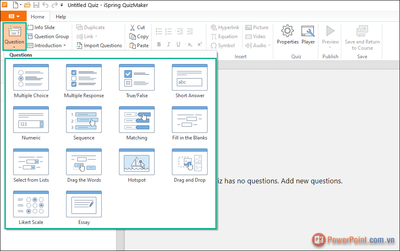Toggle bold formatting
This screenshot has width=400, height=251.
coord(159,44)
